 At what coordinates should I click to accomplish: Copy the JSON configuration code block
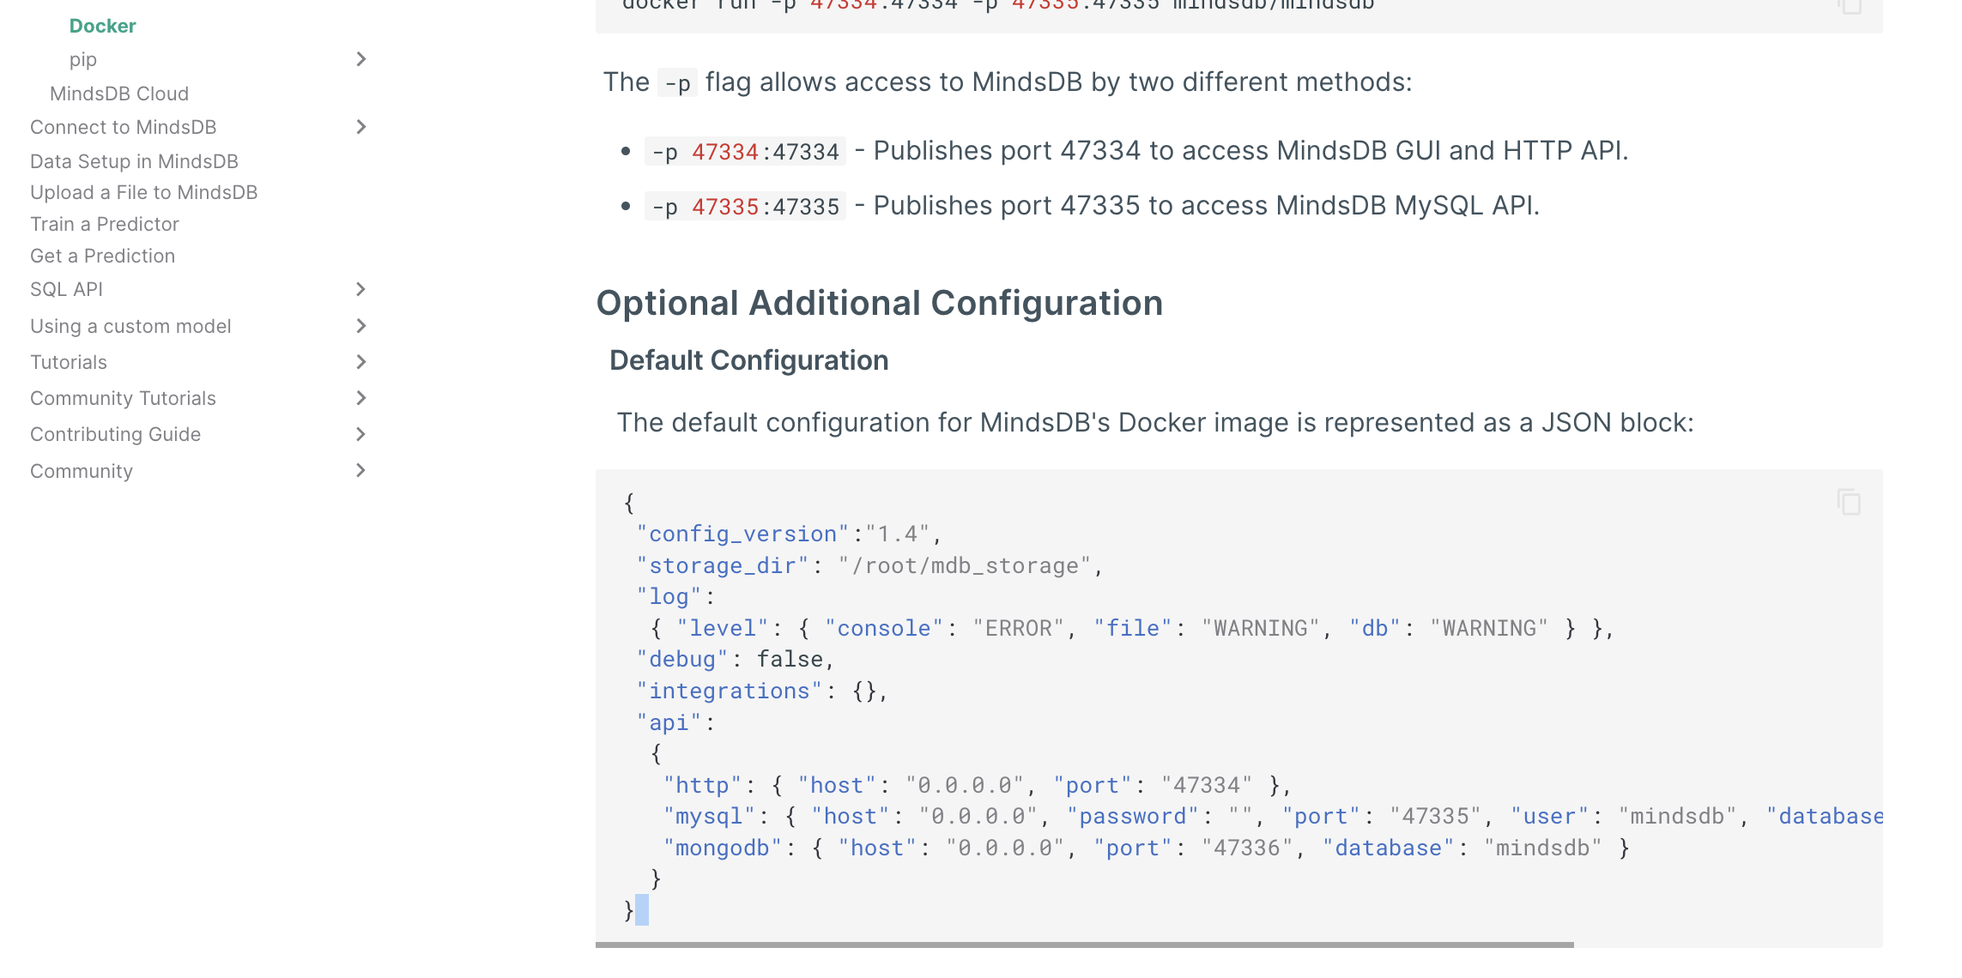(1849, 502)
